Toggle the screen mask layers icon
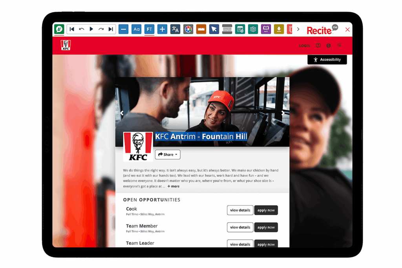 tap(253, 29)
